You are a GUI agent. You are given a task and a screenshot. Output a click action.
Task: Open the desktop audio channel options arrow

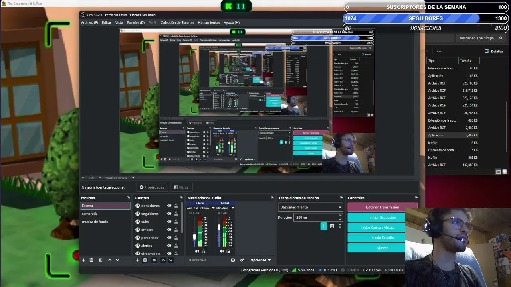[x=213, y=208]
